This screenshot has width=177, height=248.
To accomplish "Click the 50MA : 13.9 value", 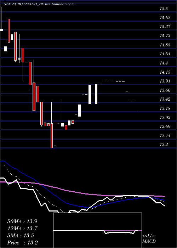I will coord(22,221).
